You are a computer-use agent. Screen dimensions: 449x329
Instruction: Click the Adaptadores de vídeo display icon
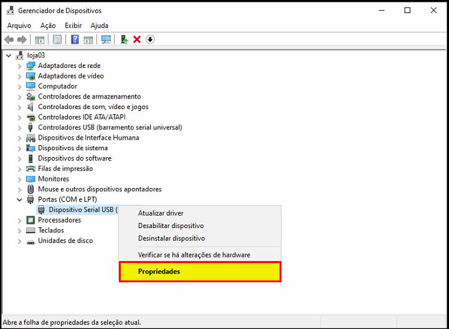point(31,76)
